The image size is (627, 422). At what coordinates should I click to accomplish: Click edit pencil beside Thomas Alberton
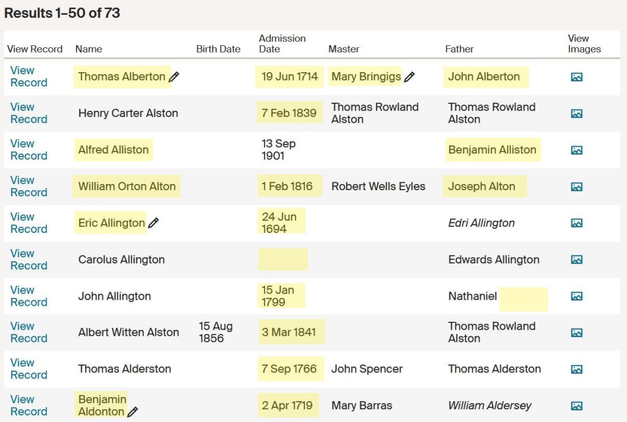(174, 77)
